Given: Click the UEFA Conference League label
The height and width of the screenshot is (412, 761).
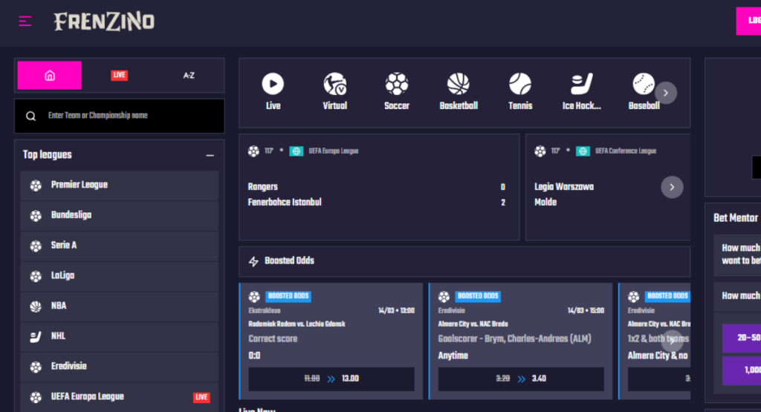Looking at the screenshot, I should pyautogui.click(x=626, y=151).
